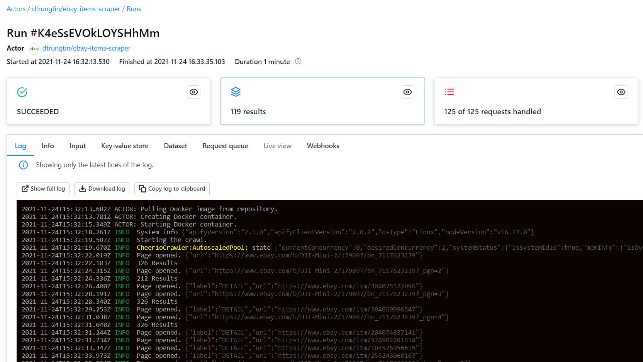Click log line 'Starting Docker container.'
Screen dimensions: 643x362
click(x=188, y=224)
